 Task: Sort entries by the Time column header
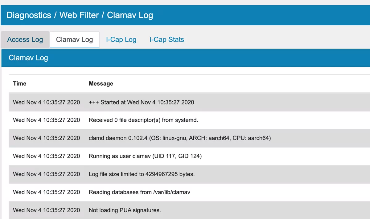tap(19, 83)
